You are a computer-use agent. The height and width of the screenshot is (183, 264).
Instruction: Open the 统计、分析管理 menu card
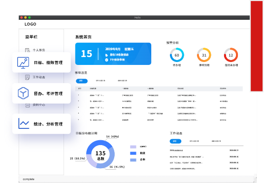pyautogui.click(x=41, y=124)
